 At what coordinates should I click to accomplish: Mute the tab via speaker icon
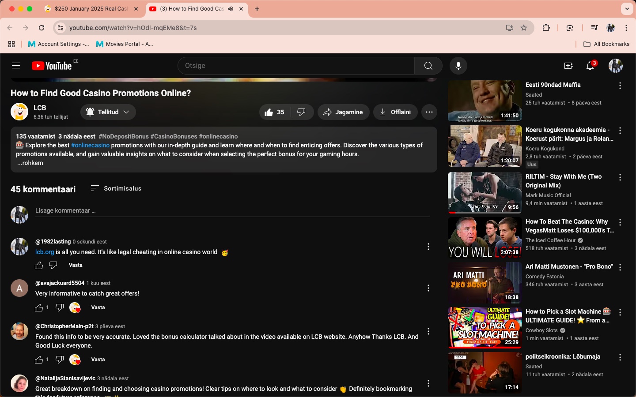pos(231,9)
